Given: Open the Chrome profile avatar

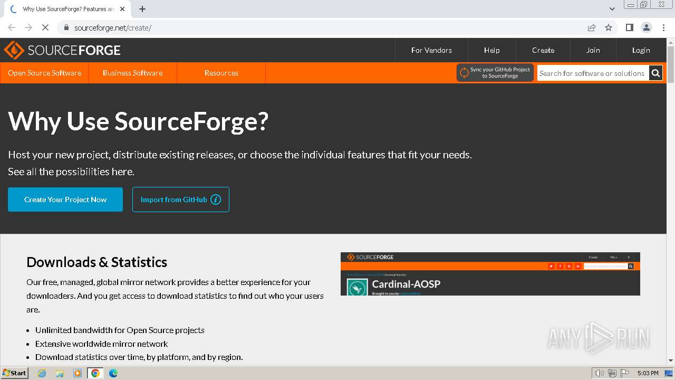Looking at the screenshot, I should pyautogui.click(x=646, y=27).
